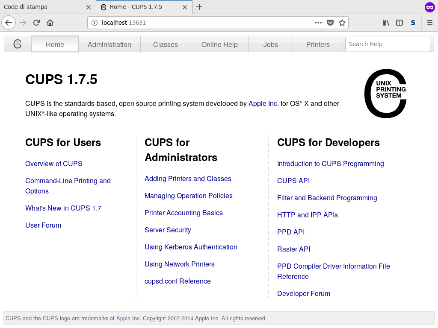
Task: Bookmark this page with the star
Action: coord(342,23)
